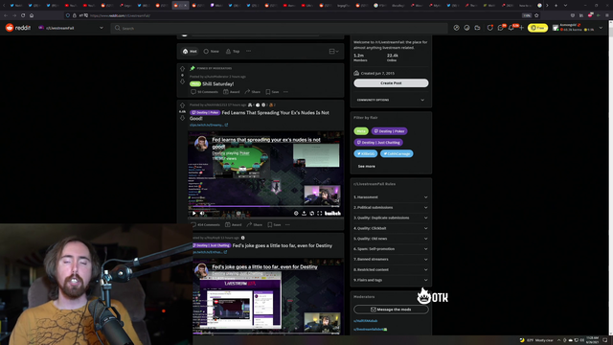Viewport: 613px width, 345px height.
Task: Open Fed's joke goes a little too far post
Action: pyautogui.click(x=283, y=245)
